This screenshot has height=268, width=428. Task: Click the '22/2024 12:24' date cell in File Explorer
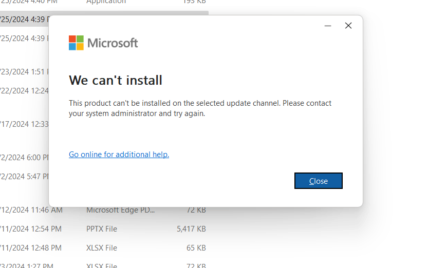[24, 90]
